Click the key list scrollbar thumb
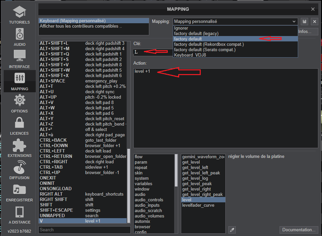 (129, 186)
